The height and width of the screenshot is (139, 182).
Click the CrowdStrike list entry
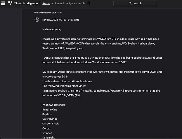[x=50, y=119]
